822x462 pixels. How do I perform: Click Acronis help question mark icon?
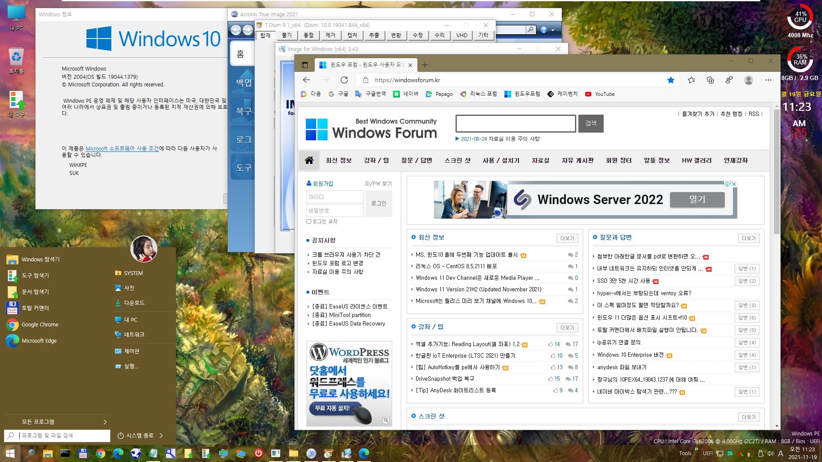544,30
